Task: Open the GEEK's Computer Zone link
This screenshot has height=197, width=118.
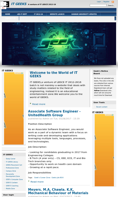Action: click(14, 179)
